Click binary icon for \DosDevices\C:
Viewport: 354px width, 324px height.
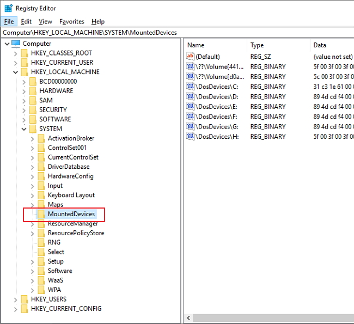190,87
